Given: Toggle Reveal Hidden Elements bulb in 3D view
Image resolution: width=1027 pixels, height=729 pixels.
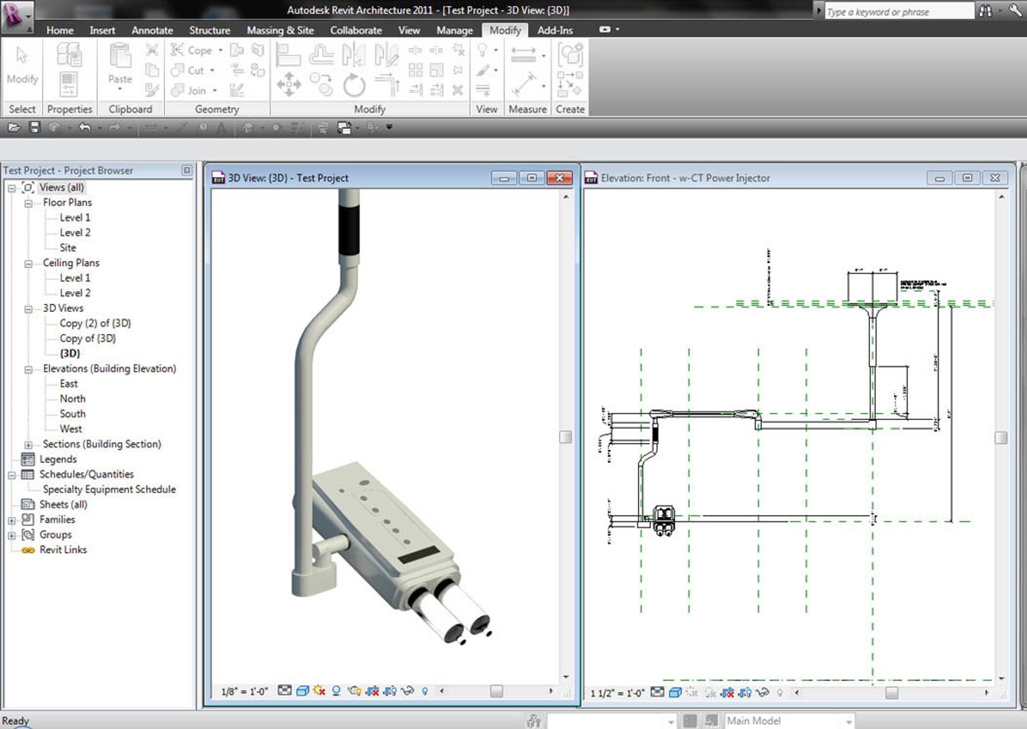Looking at the screenshot, I should tap(425, 691).
